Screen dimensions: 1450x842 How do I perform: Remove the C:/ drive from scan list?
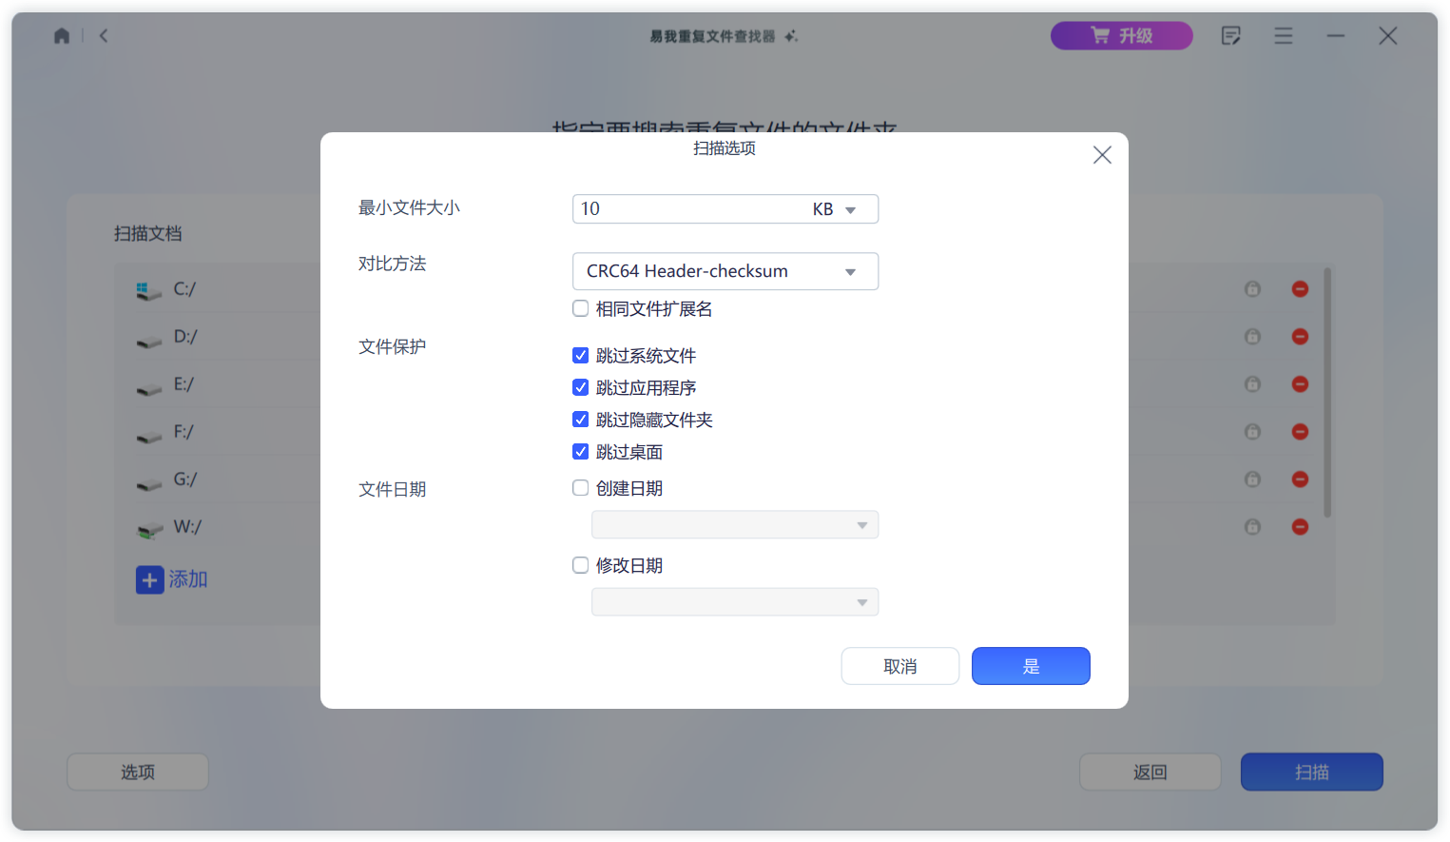1300,289
